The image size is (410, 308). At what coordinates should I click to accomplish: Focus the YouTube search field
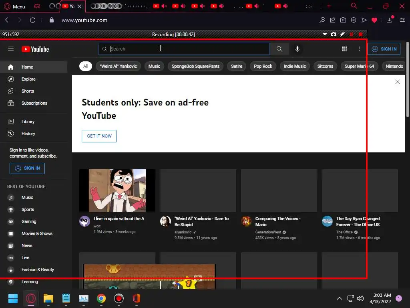184,49
